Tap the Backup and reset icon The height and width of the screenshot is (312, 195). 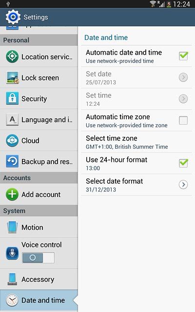tap(12, 161)
